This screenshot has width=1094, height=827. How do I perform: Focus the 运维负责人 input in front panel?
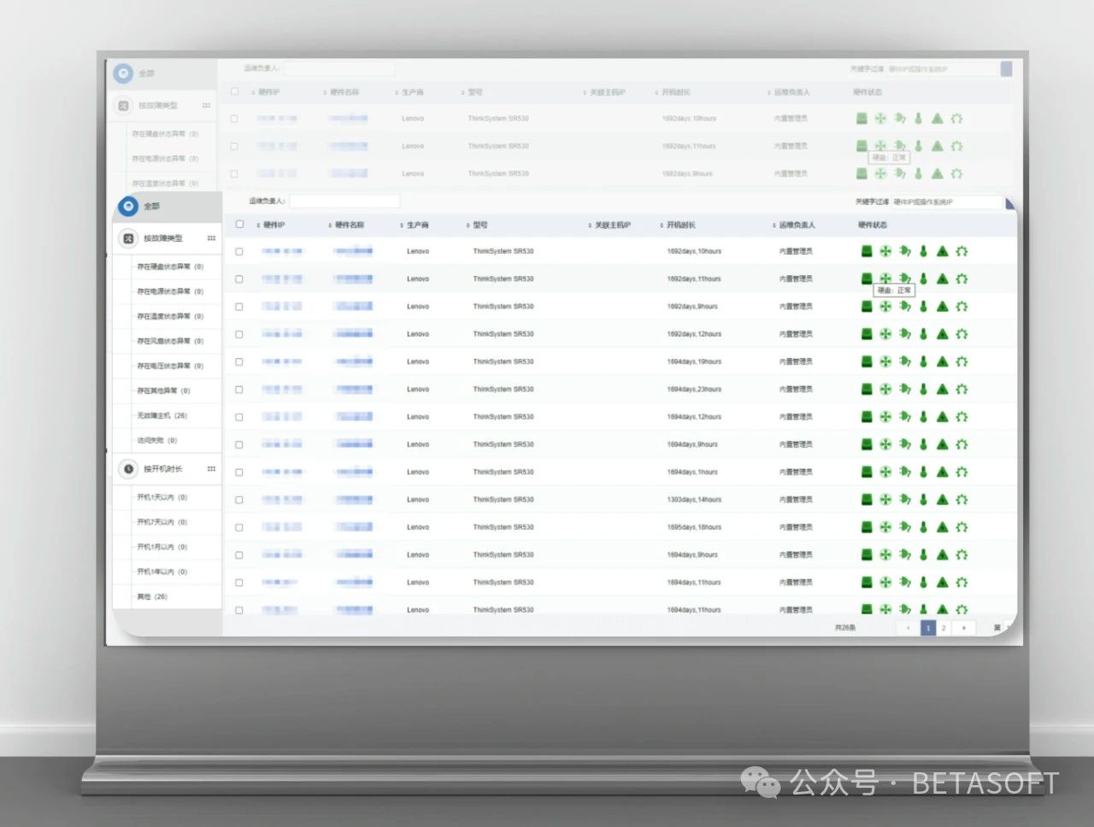pyautogui.click(x=344, y=202)
